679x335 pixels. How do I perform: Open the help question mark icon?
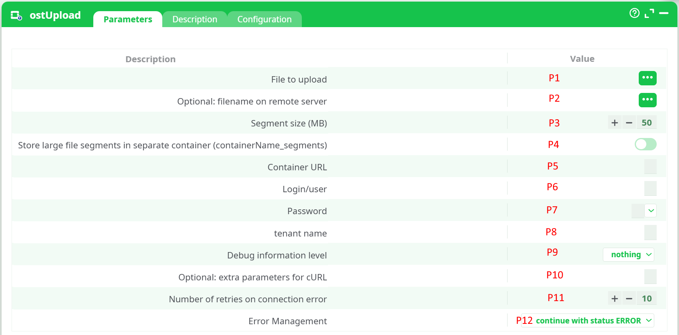pyautogui.click(x=634, y=13)
